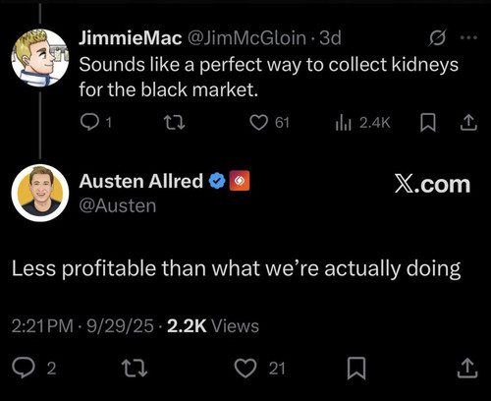Share JimmieMac's reply
Viewport: 491px width, 401px height.
468,123
